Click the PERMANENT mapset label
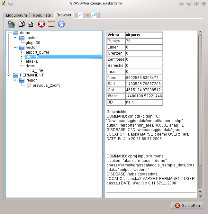The height and width of the screenshot is (214, 208). (x=32, y=75)
